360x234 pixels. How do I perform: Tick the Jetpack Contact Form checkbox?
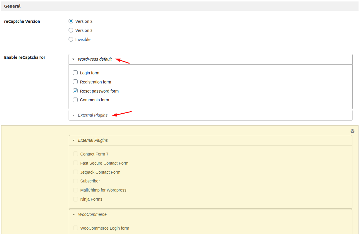pyautogui.click(x=76, y=172)
